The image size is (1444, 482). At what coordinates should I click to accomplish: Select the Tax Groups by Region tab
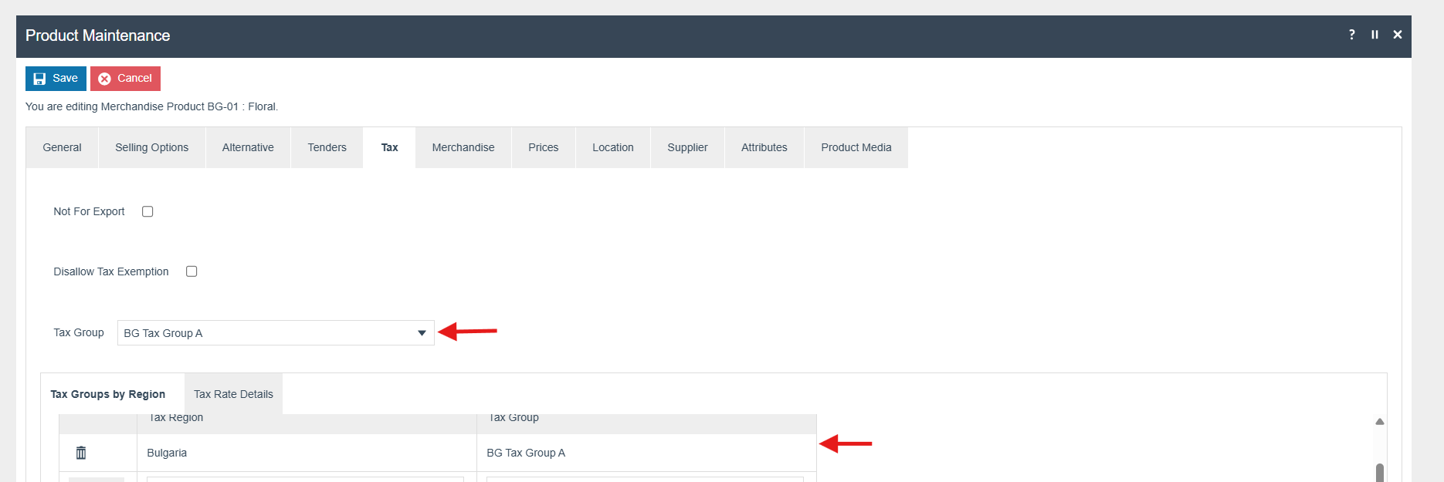click(108, 394)
